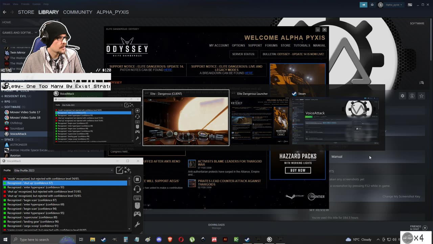Click Steam back navigation arrow
The width and height of the screenshot is (433, 244).
pyautogui.click(x=4, y=12)
